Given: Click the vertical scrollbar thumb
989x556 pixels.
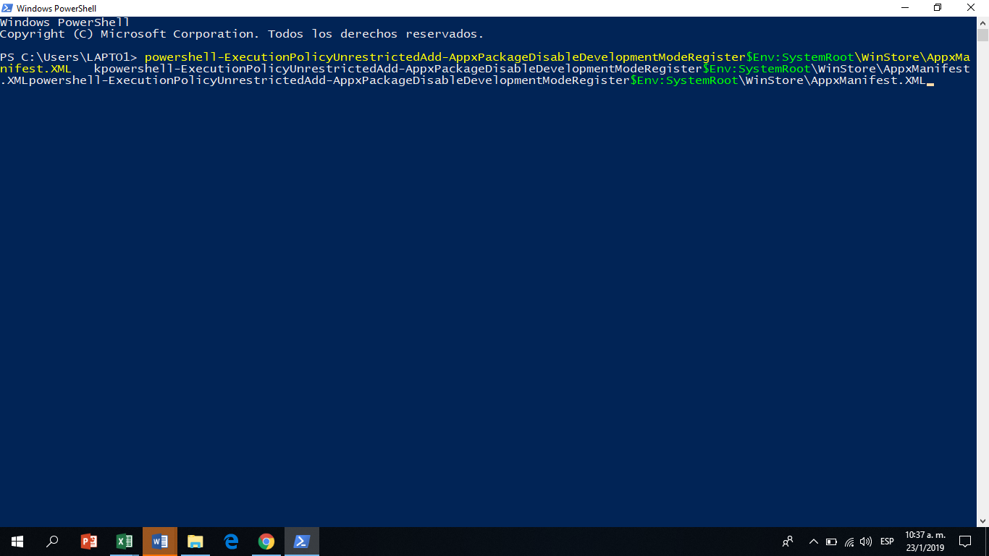Looking at the screenshot, I should [x=982, y=35].
